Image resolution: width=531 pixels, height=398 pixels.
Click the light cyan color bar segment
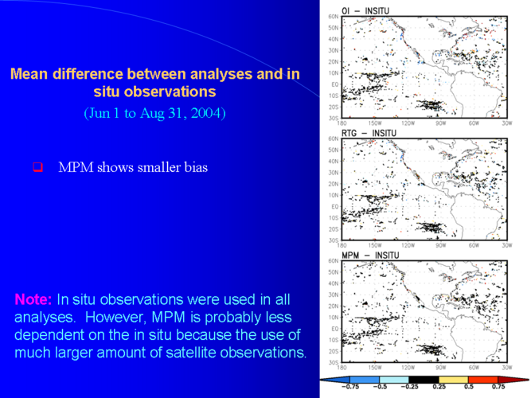(394, 380)
